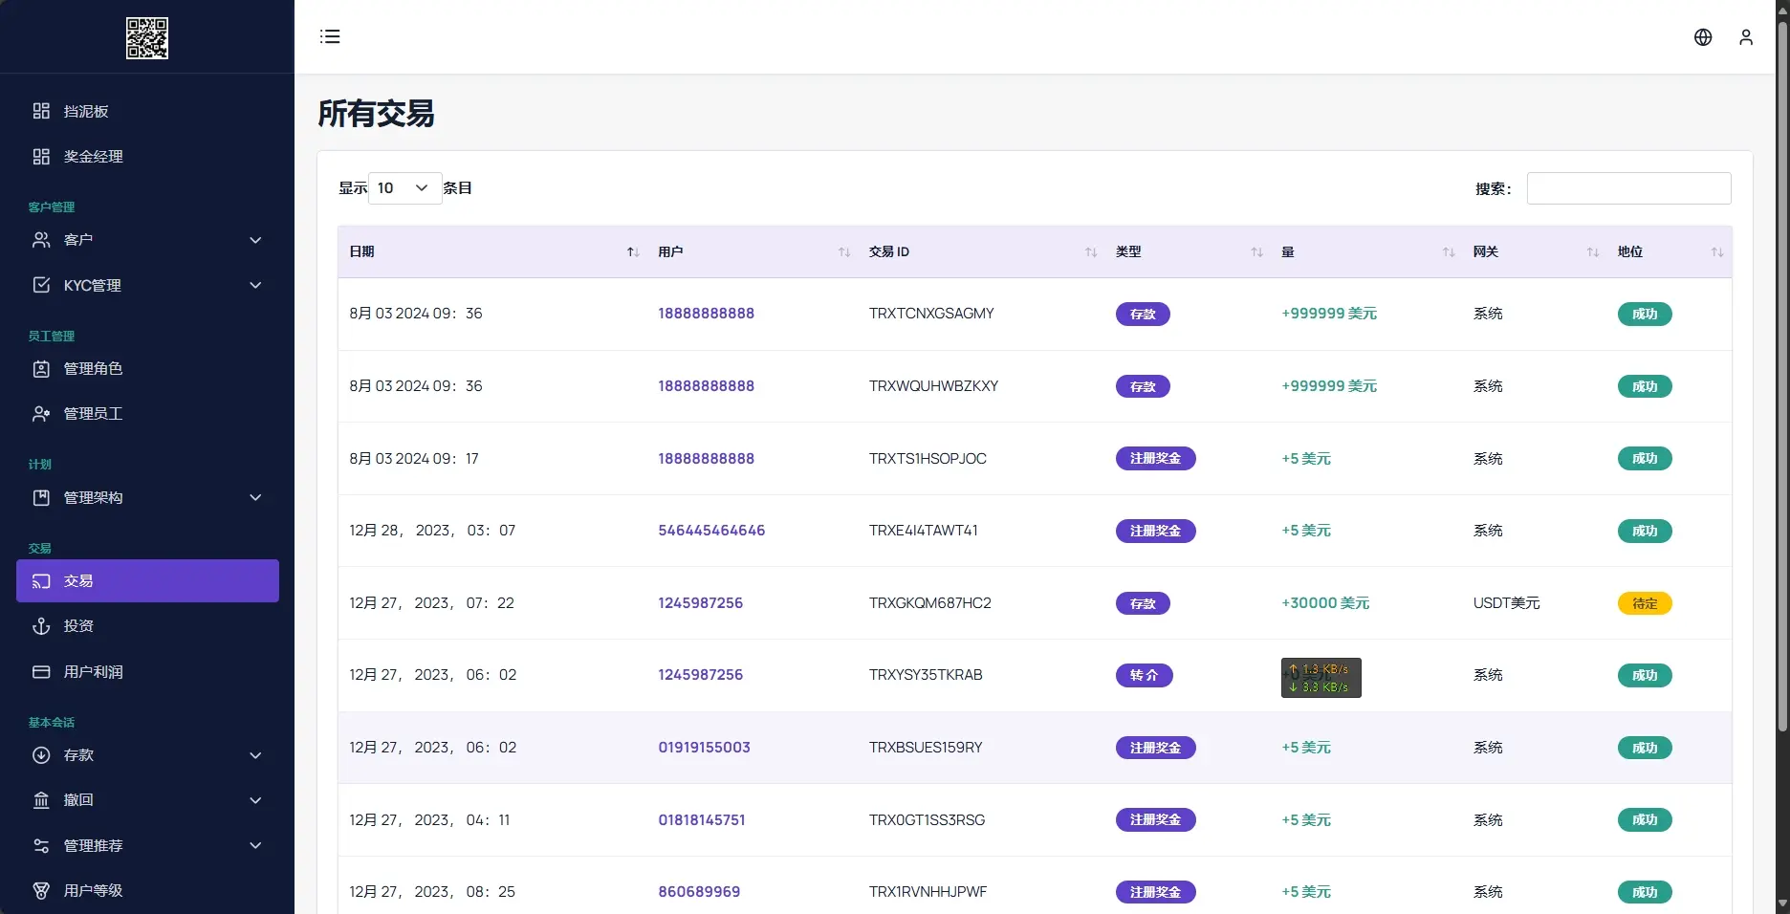Click the QR code logo

[147, 38]
